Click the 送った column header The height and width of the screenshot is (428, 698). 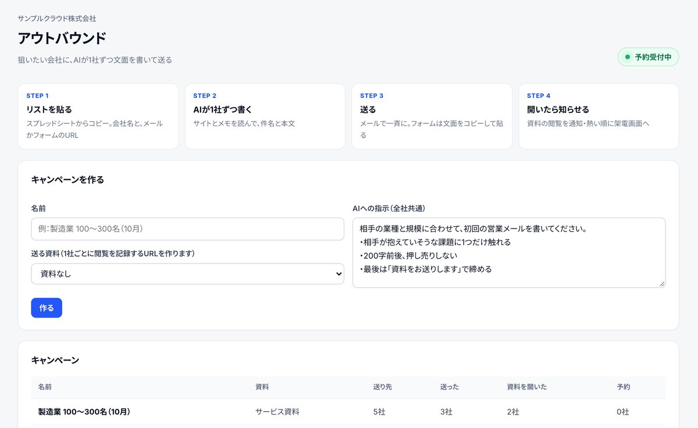(x=450, y=387)
